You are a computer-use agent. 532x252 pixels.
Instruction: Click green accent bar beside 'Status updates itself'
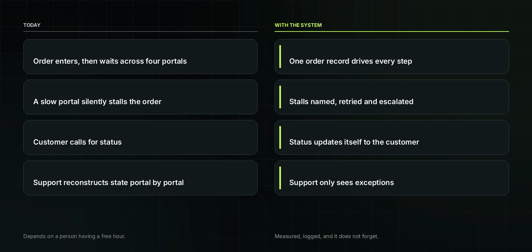(280, 138)
